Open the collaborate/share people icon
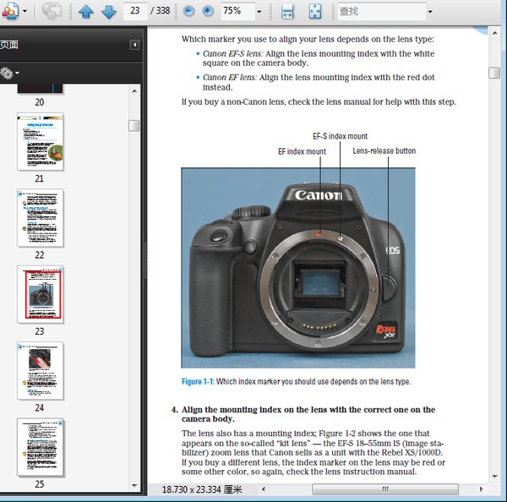Image resolution: width=507 pixels, height=502 pixels. coord(10,11)
